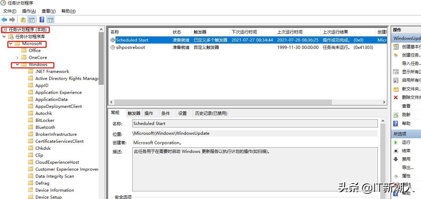Image resolution: width=421 pixels, height=199 pixels.
Task: Click the black 结束 stop icon
Action: click(396, 151)
